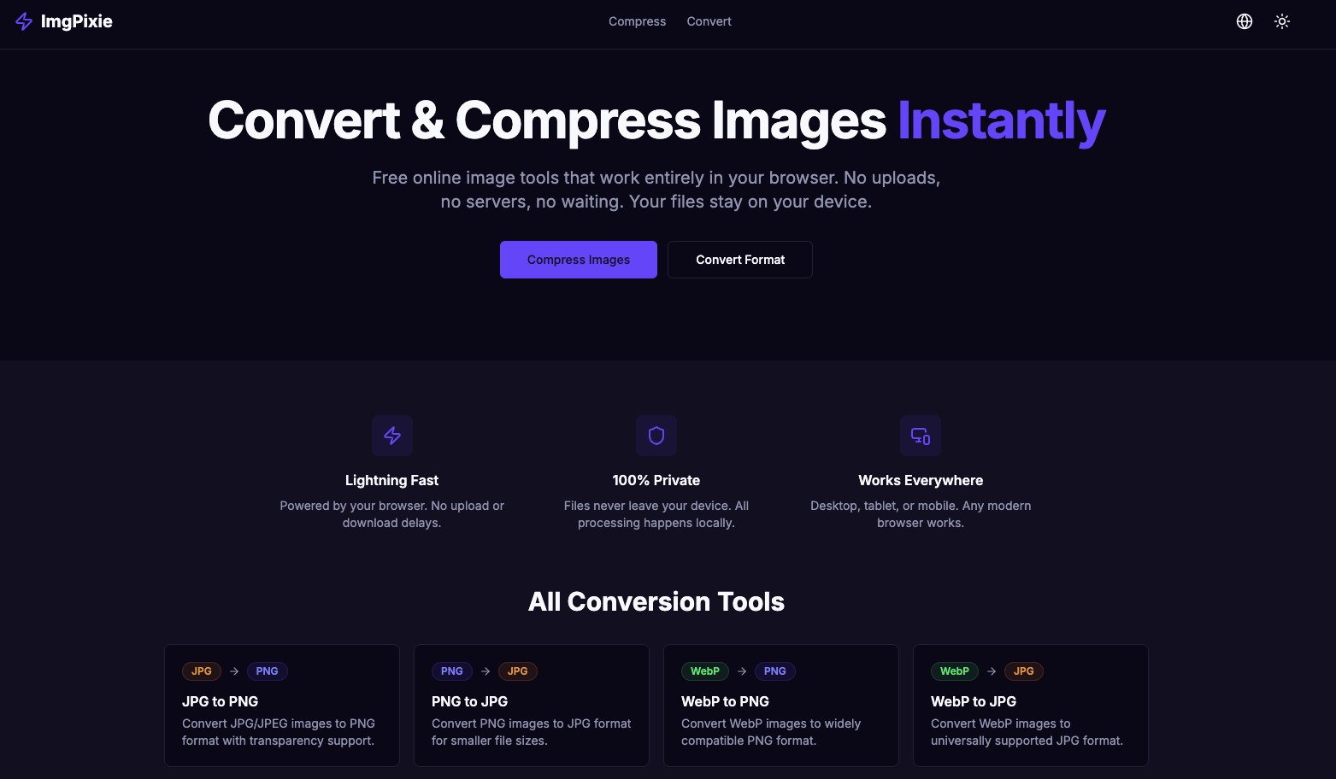The width and height of the screenshot is (1336, 779).
Task: Toggle light mode with the sun icon
Action: [x=1282, y=20]
